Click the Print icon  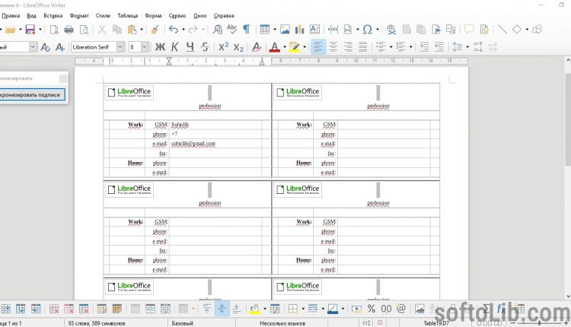pos(69,30)
